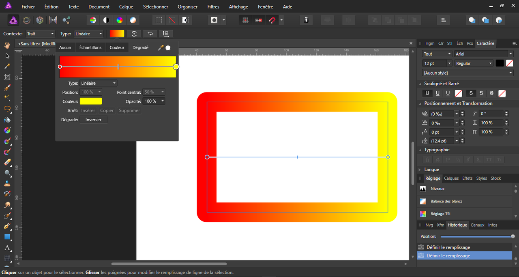
Task: Click the deselect icon with red slash
Action: (x=172, y=20)
